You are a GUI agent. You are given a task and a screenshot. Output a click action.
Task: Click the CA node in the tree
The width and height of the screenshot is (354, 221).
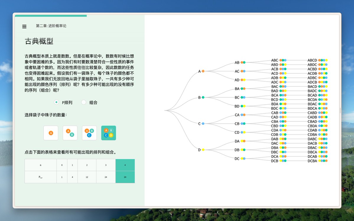(x=240, y=115)
